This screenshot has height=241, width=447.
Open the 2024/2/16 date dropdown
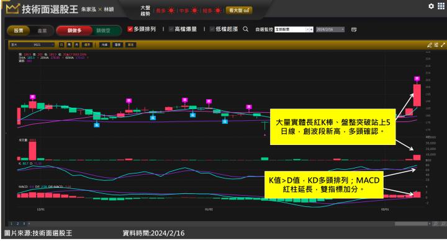pos(330,29)
